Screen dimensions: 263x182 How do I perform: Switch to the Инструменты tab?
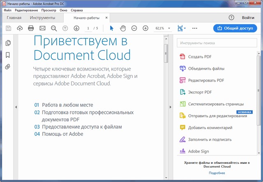[x=42, y=18]
